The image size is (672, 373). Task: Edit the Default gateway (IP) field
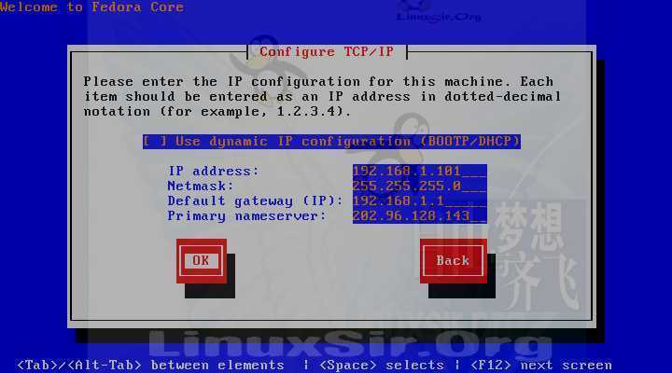[x=420, y=200]
